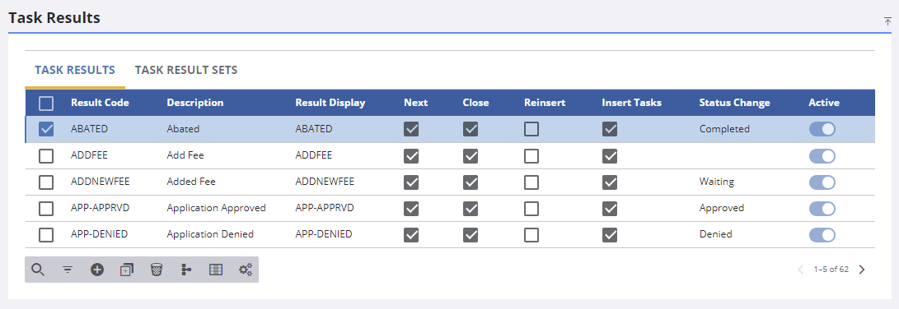Viewport: 899px width, 309px height.
Task: Click the APP-DENIED result code cell
Action: (x=99, y=234)
